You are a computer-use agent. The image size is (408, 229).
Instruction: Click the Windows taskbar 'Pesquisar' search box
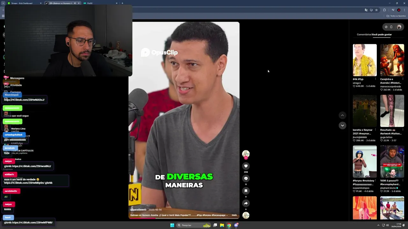pos(194,225)
